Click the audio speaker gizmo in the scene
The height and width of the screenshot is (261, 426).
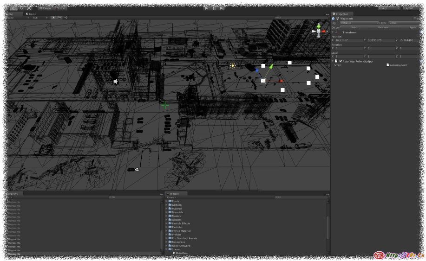[x=116, y=82]
